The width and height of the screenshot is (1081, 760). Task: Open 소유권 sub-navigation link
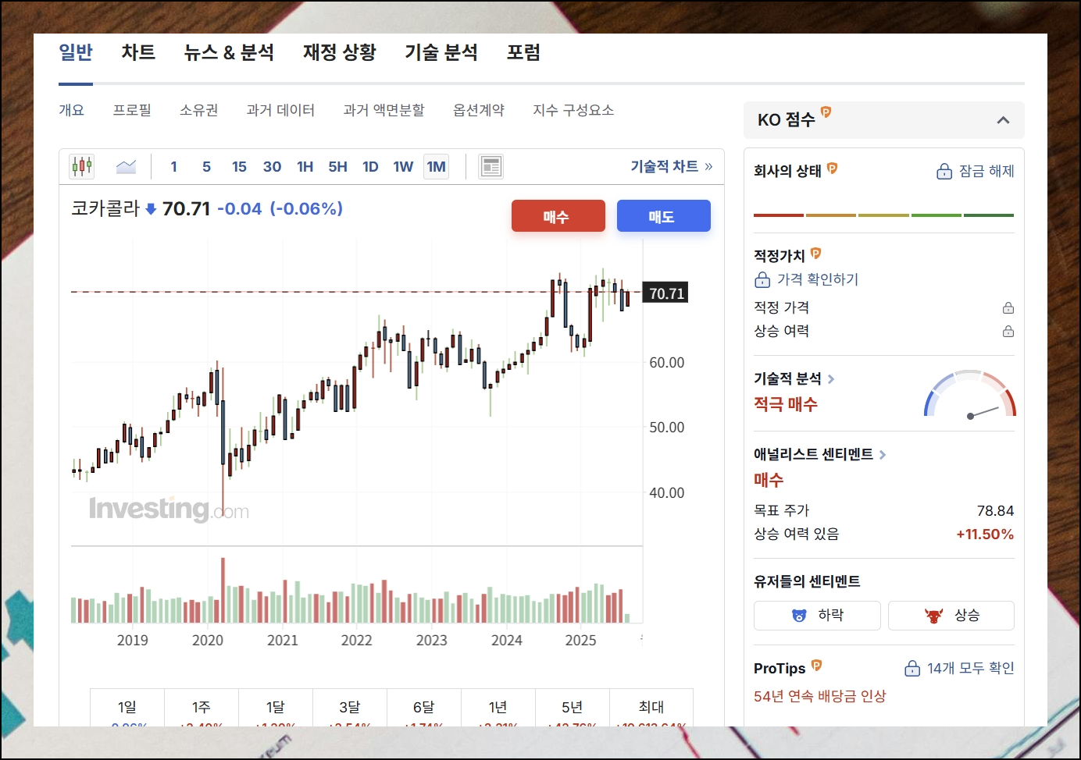pos(198,110)
